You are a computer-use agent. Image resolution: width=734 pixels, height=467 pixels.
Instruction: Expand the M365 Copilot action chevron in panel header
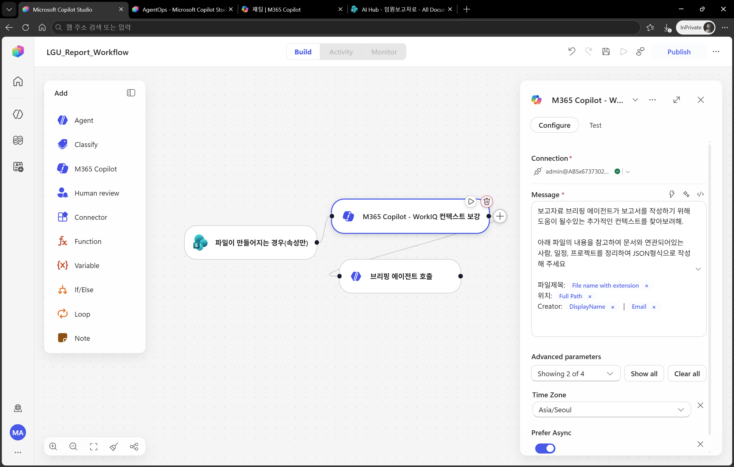635,100
